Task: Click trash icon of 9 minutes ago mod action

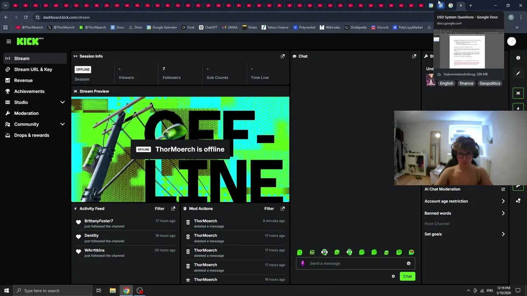Action: [x=188, y=222]
